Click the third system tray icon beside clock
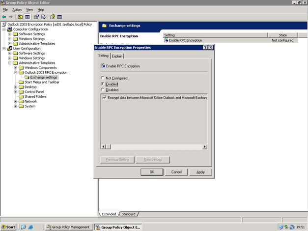The image size is (308, 231). coord(292,227)
